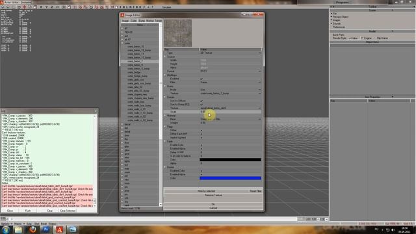
Task: Click the texture preview thumbnail
Action: point(178,33)
